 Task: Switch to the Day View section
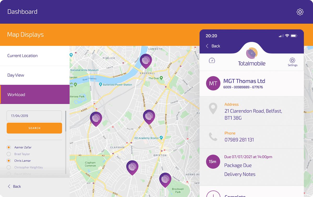coord(16,75)
